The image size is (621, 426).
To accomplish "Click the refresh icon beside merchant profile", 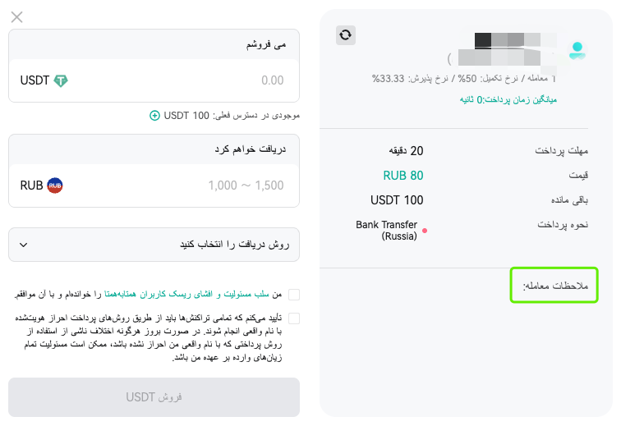I will point(345,34).
